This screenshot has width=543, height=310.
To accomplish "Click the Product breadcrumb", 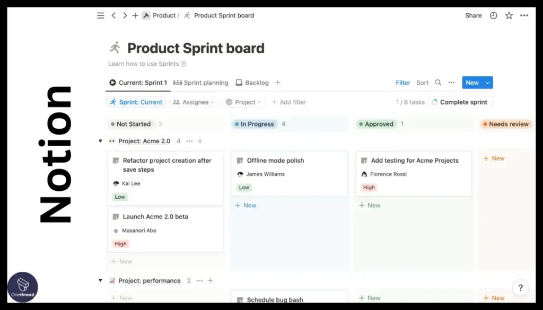I will tap(164, 15).
